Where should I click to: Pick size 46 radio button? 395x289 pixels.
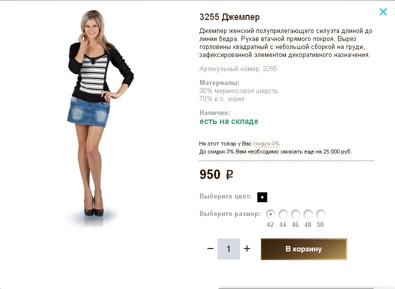(x=295, y=214)
